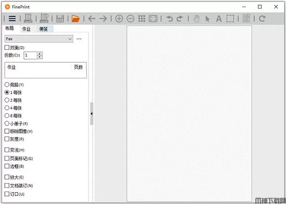Enable the 变浅(H) checkbox
Image resolution: width=286 pixels, height=204 pixels.
click(7, 150)
